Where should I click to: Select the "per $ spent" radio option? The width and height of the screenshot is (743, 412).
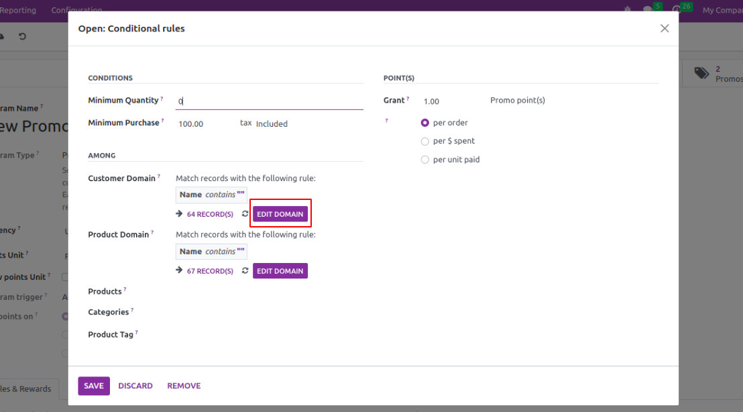coord(424,142)
